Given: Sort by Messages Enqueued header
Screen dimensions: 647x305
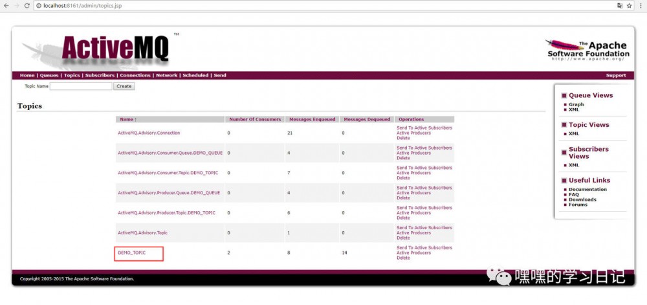Looking at the screenshot, I should tap(313, 119).
